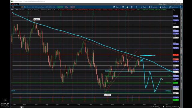
Task: Open the Big Buttons sidebar tab
Action: [x=181, y=43]
